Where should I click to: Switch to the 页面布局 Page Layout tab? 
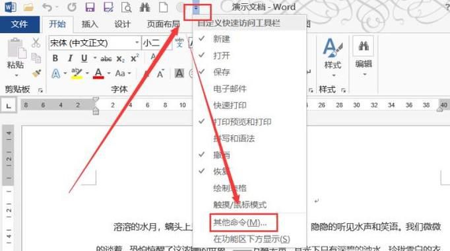pyautogui.click(x=163, y=24)
